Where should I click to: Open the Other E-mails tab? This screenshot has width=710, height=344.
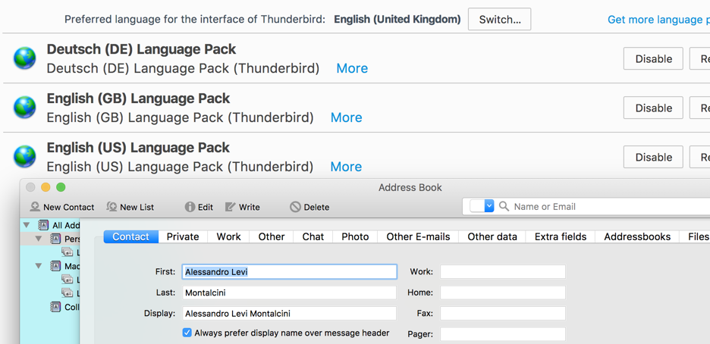418,236
